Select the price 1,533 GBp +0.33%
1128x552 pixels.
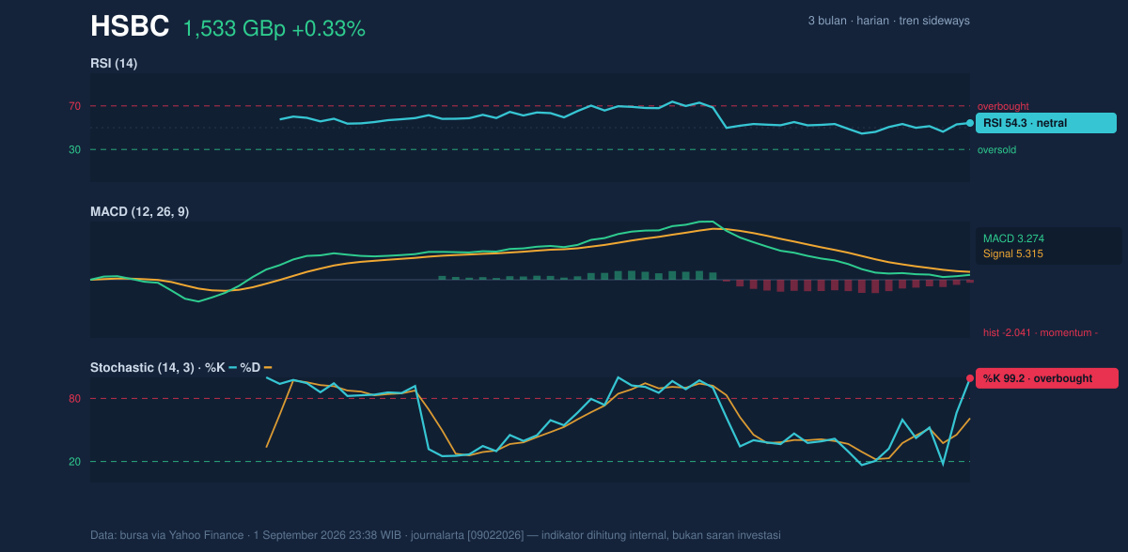[274, 29]
